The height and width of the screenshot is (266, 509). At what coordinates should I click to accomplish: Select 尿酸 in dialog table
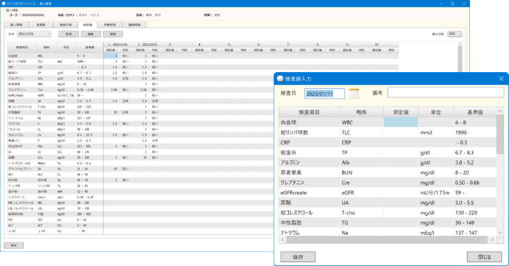point(286,203)
